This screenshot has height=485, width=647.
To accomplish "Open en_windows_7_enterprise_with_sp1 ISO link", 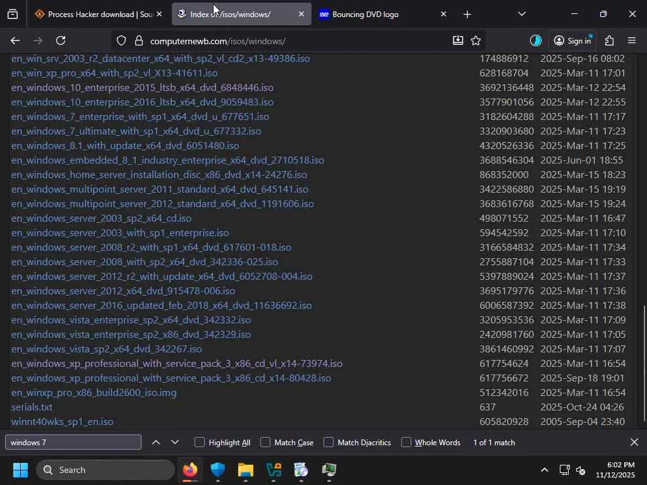I will click(x=140, y=117).
